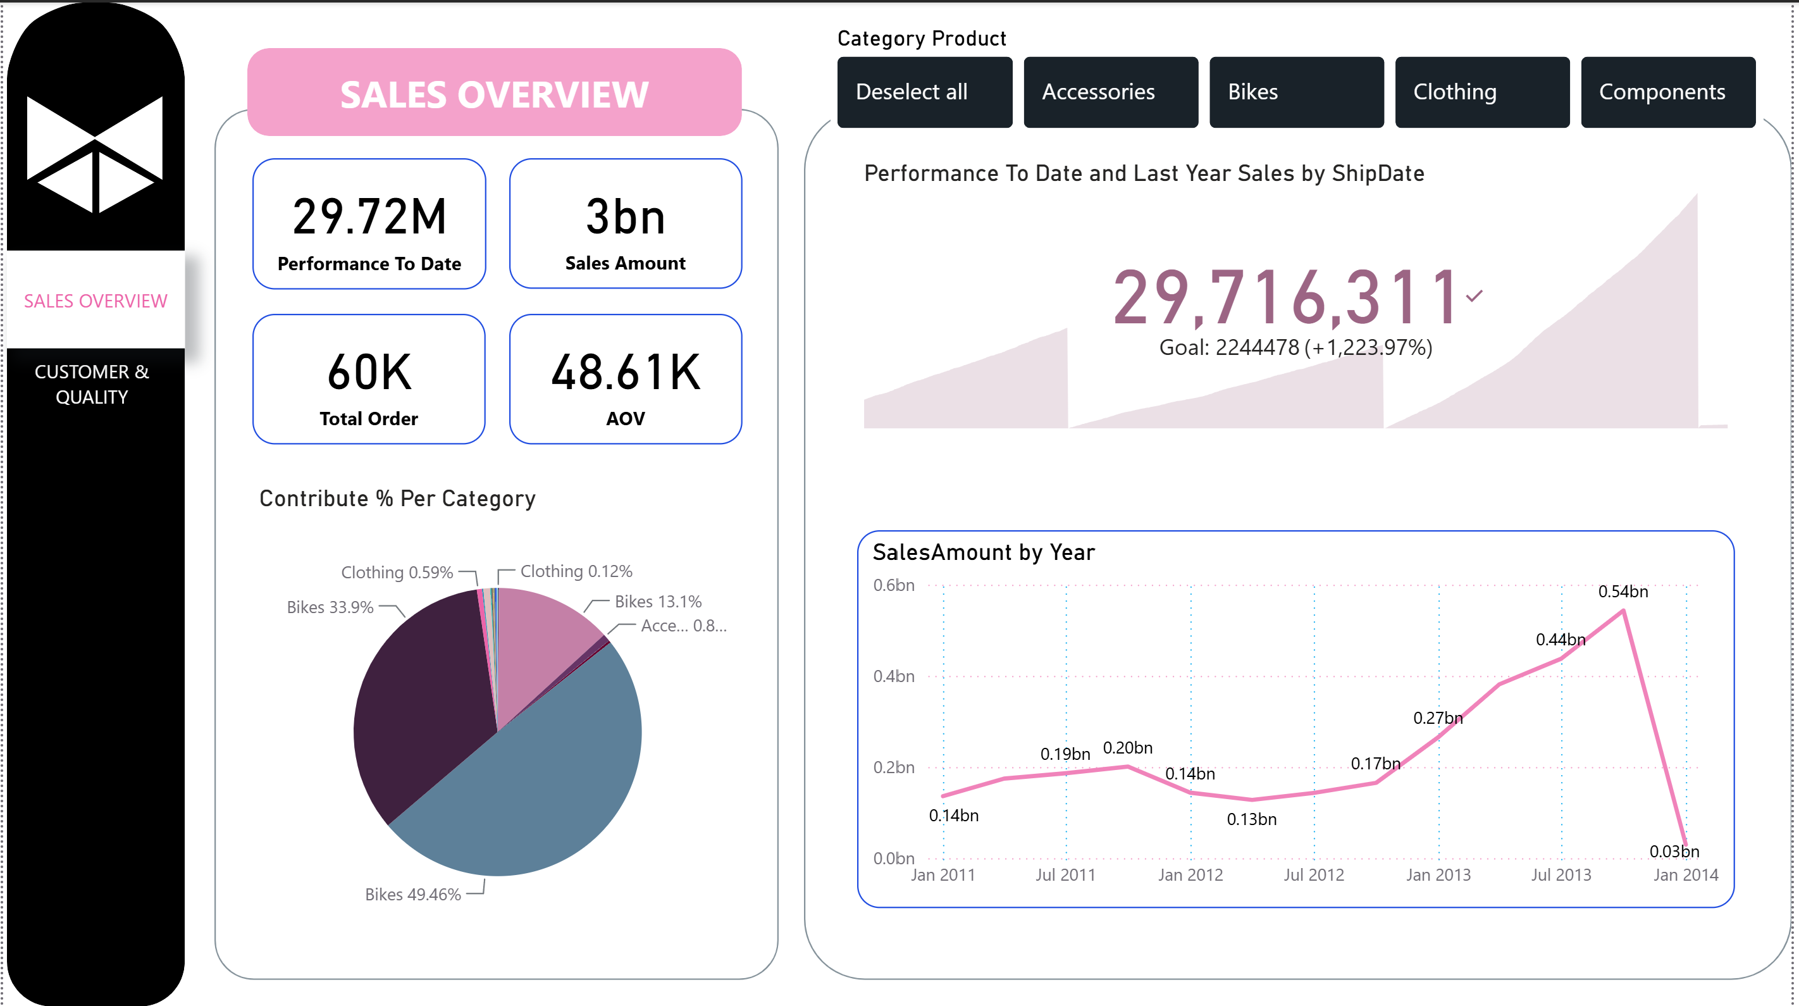Screen dimensions: 1799x1006
Task: Select the 3bn Sales Amount card
Action: (x=625, y=223)
